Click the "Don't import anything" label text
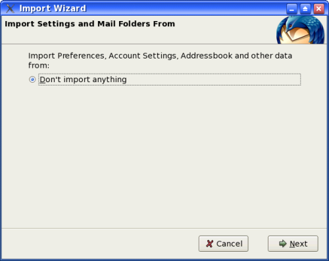The width and height of the screenshot is (329, 261). [83, 80]
